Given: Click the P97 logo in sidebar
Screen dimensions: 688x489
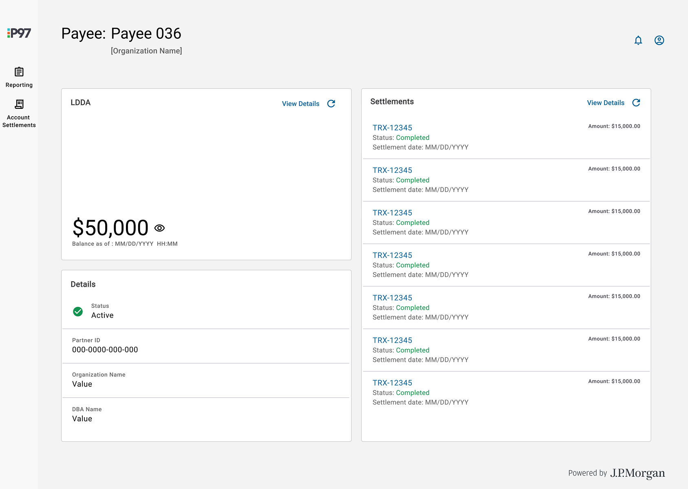Looking at the screenshot, I should pyautogui.click(x=19, y=33).
